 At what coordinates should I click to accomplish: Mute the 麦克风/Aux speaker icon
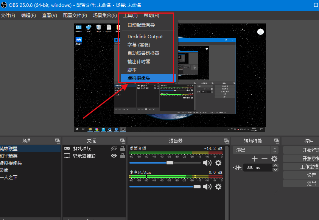(x=207, y=187)
